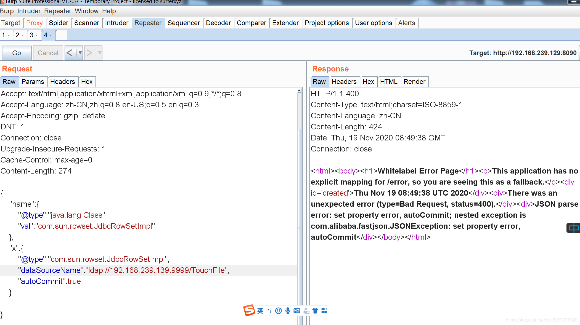Open Sogou soft keyboard
The image size is (580, 325).
(297, 311)
